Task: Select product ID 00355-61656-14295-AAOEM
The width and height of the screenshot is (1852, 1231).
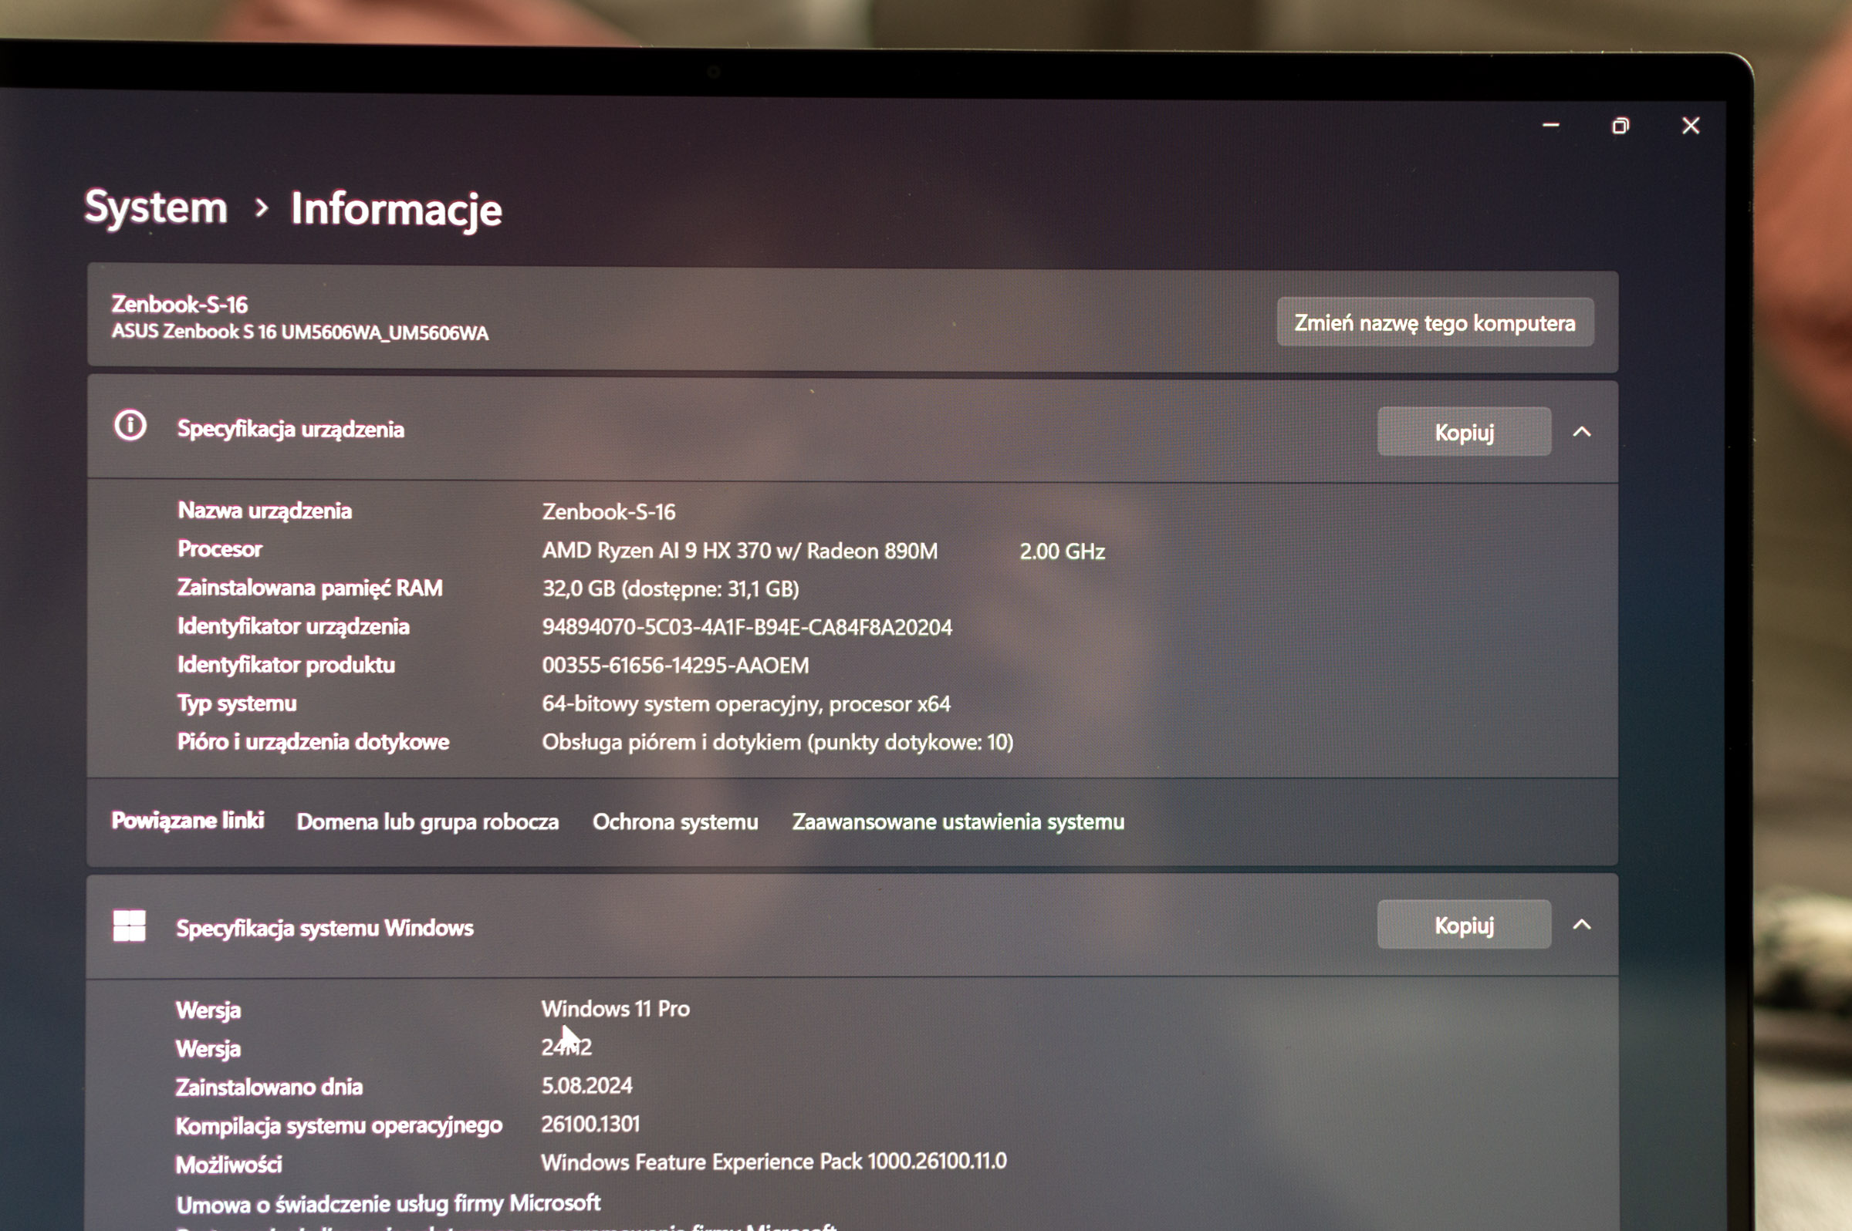Action: (675, 666)
